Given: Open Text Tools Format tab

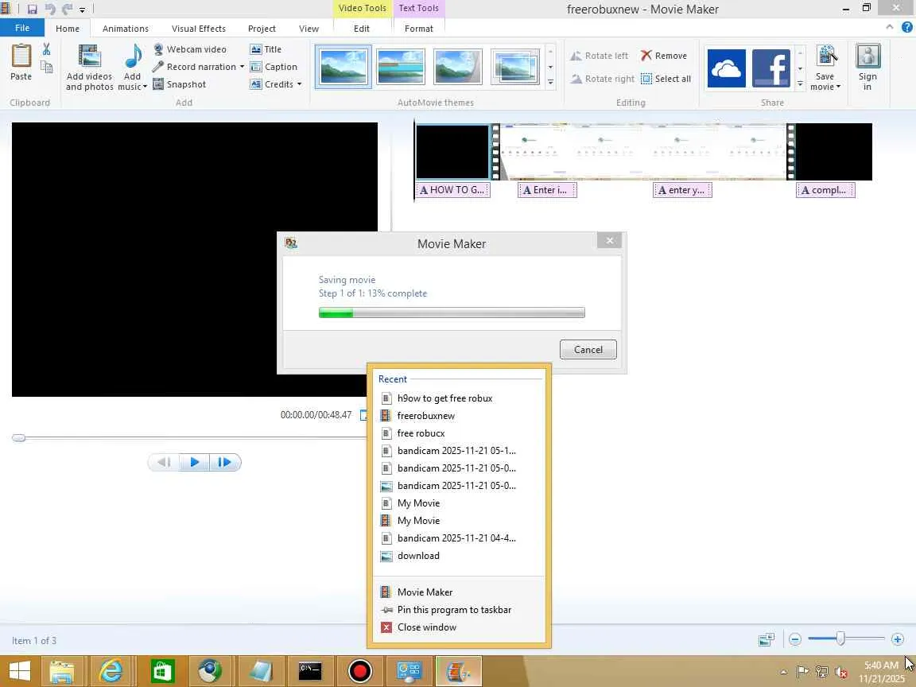Looking at the screenshot, I should tap(419, 29).
